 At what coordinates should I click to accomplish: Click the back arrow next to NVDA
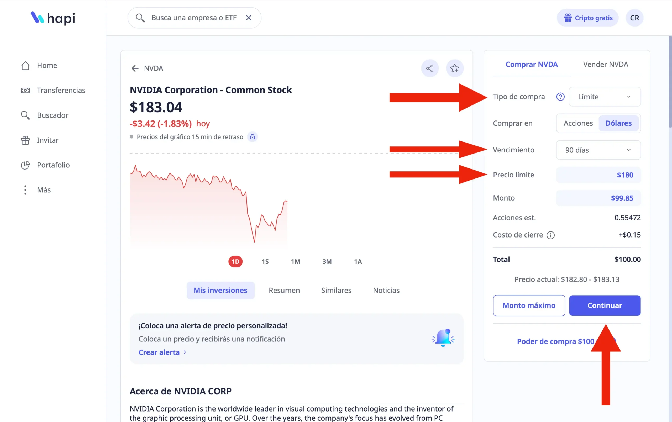click(135, 68)
